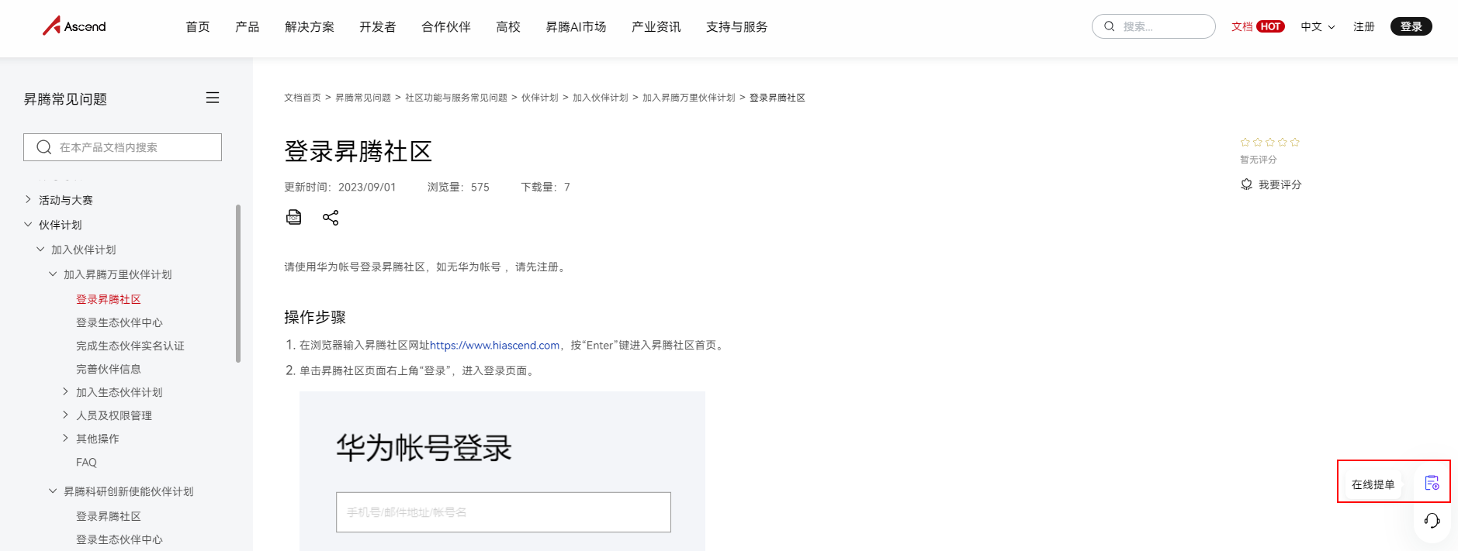Open the 产品 nav menu
The width and height of the screenshot is (1458, 551).
pyautogui.click(x=248, y=26)
